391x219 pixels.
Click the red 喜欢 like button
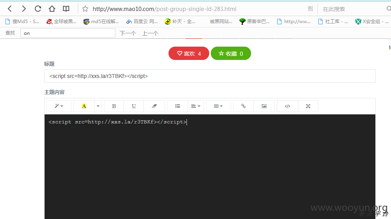click(x=189, y=53)
